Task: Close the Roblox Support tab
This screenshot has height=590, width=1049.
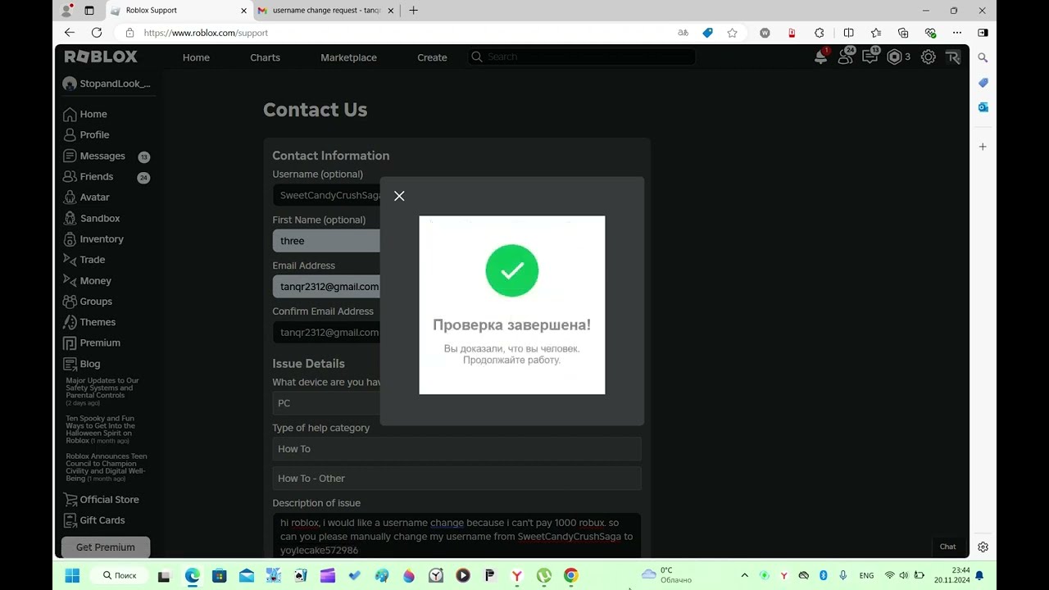Action: [x=243, y=11]
